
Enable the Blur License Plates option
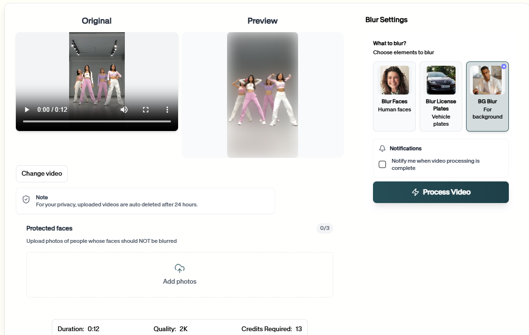click(441, 96)
